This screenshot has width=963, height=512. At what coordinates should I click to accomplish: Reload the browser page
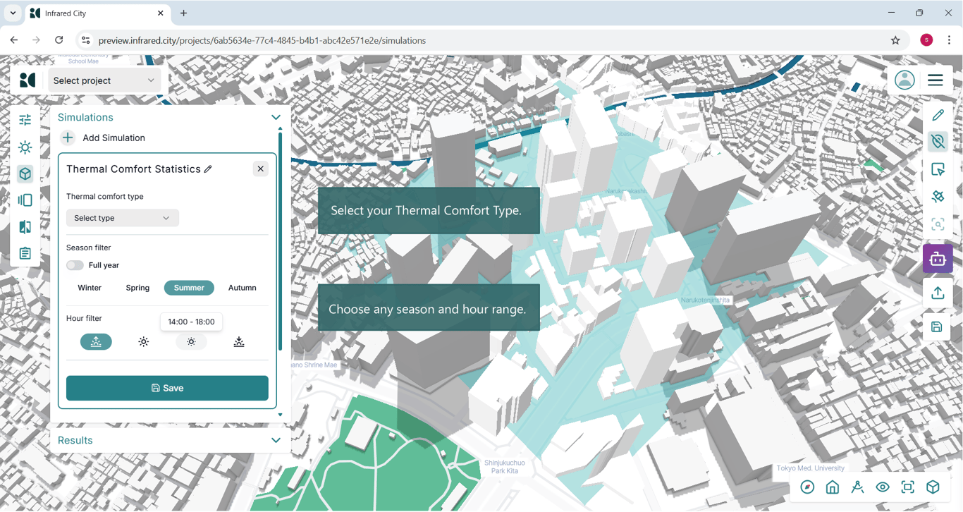[59, 40]
